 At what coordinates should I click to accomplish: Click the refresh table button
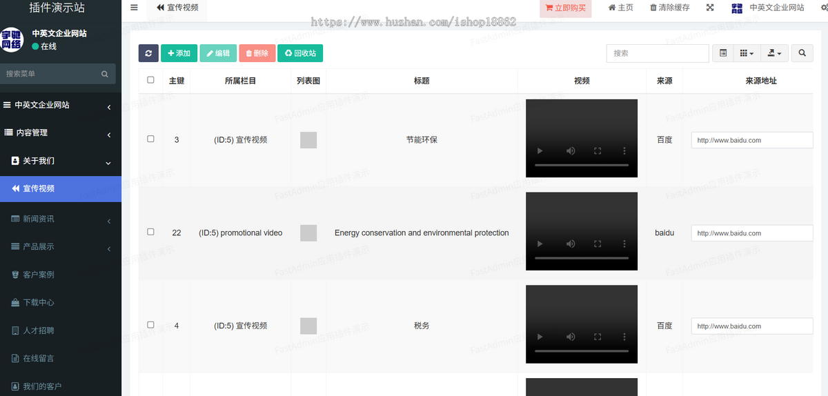click(148, 53)
